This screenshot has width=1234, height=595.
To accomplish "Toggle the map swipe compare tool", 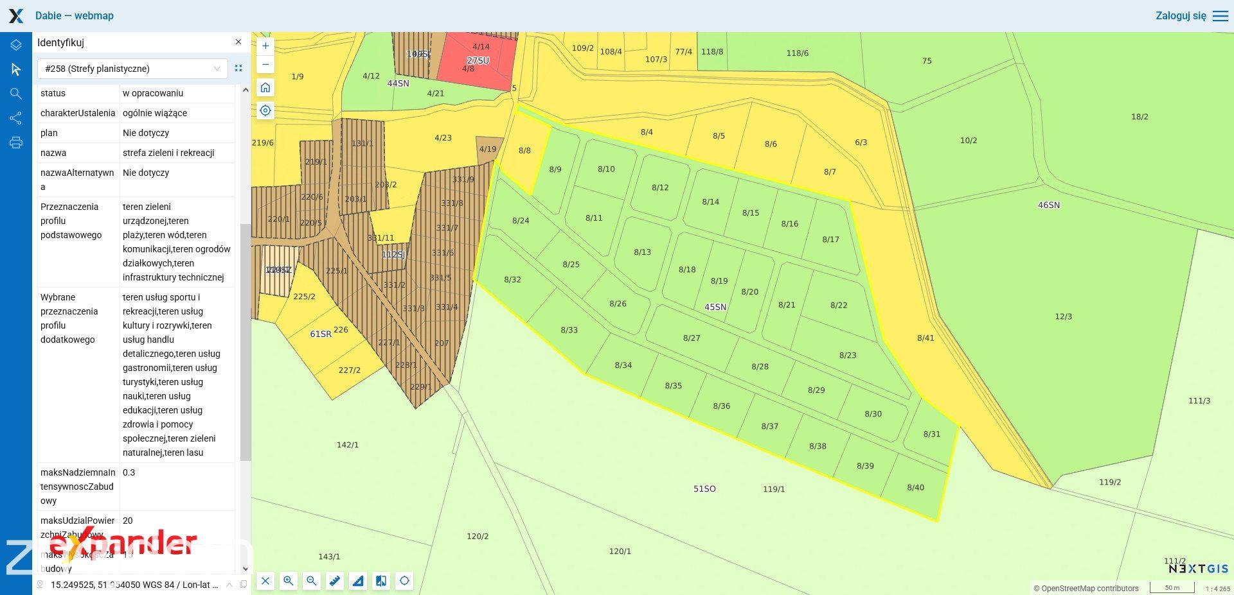I will click(x=381, y=581).
